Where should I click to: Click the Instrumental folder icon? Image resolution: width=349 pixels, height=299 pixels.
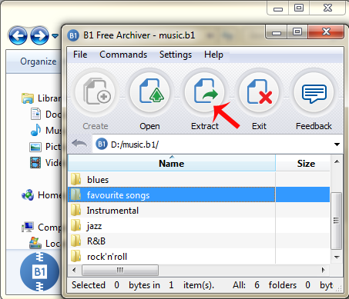pos(76,210)
